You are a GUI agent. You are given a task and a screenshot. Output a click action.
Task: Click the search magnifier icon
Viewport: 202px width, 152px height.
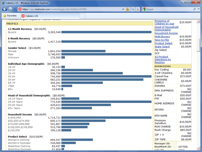coord(195,9)
